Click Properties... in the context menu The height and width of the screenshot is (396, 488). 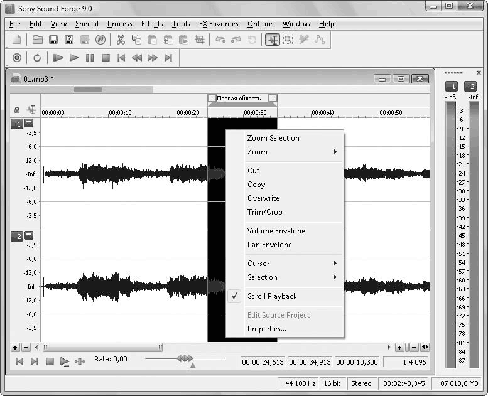(x=266, y=329)
